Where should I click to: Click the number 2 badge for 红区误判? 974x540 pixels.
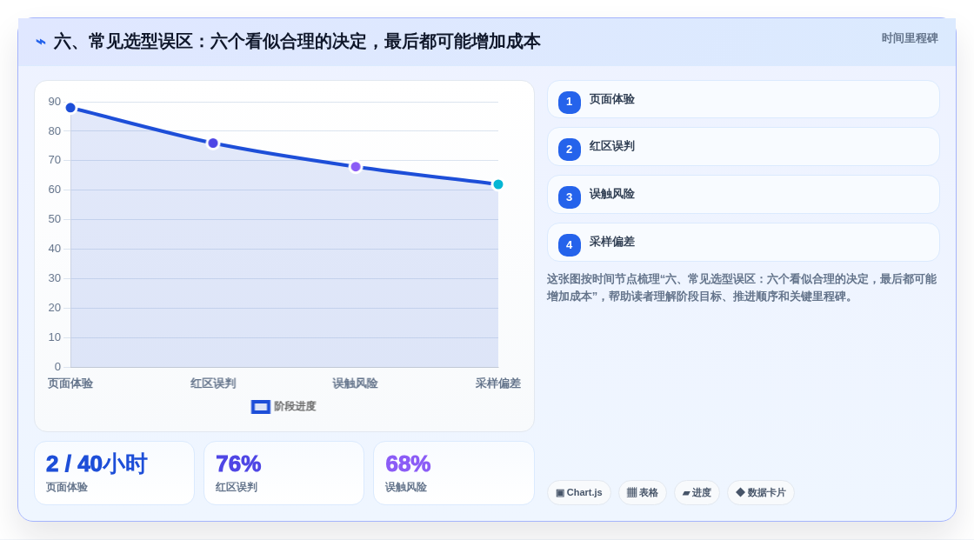coord(569,150)
